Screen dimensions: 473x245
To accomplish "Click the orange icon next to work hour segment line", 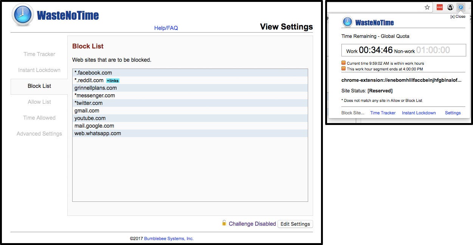I will click(x=343, y=69).
